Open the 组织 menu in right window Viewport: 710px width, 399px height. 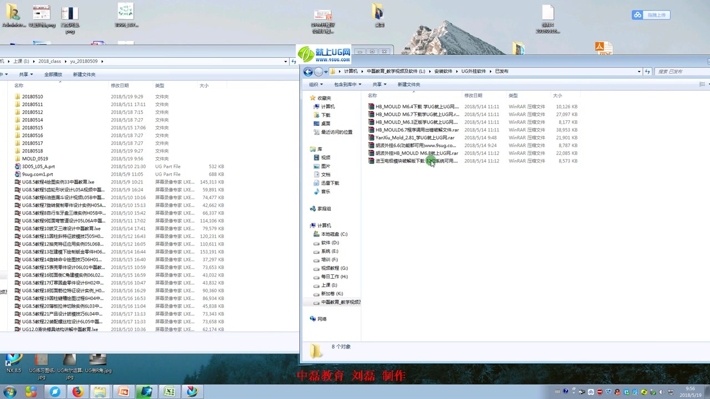[x=316, y=84]
